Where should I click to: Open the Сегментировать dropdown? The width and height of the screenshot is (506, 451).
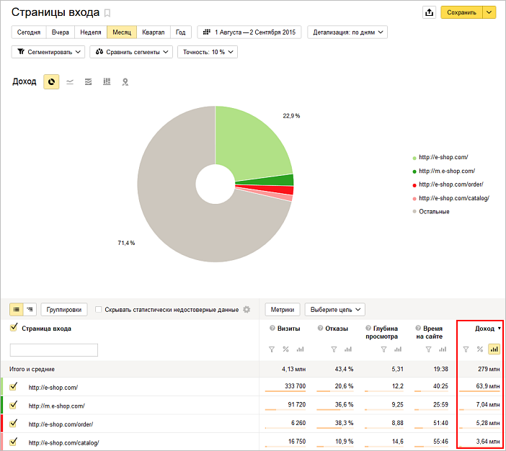click(x=48, y=52)
